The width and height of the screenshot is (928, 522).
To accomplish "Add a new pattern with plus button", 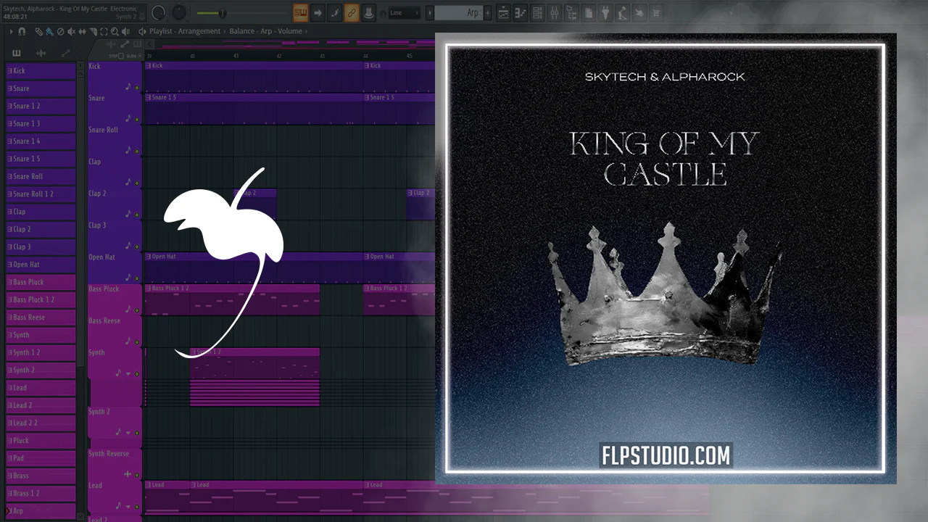I will (487, 12).
